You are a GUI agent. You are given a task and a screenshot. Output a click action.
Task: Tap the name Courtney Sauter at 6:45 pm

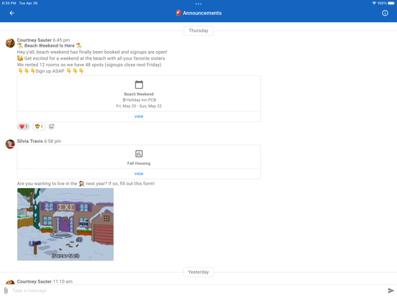pos(35,40)
